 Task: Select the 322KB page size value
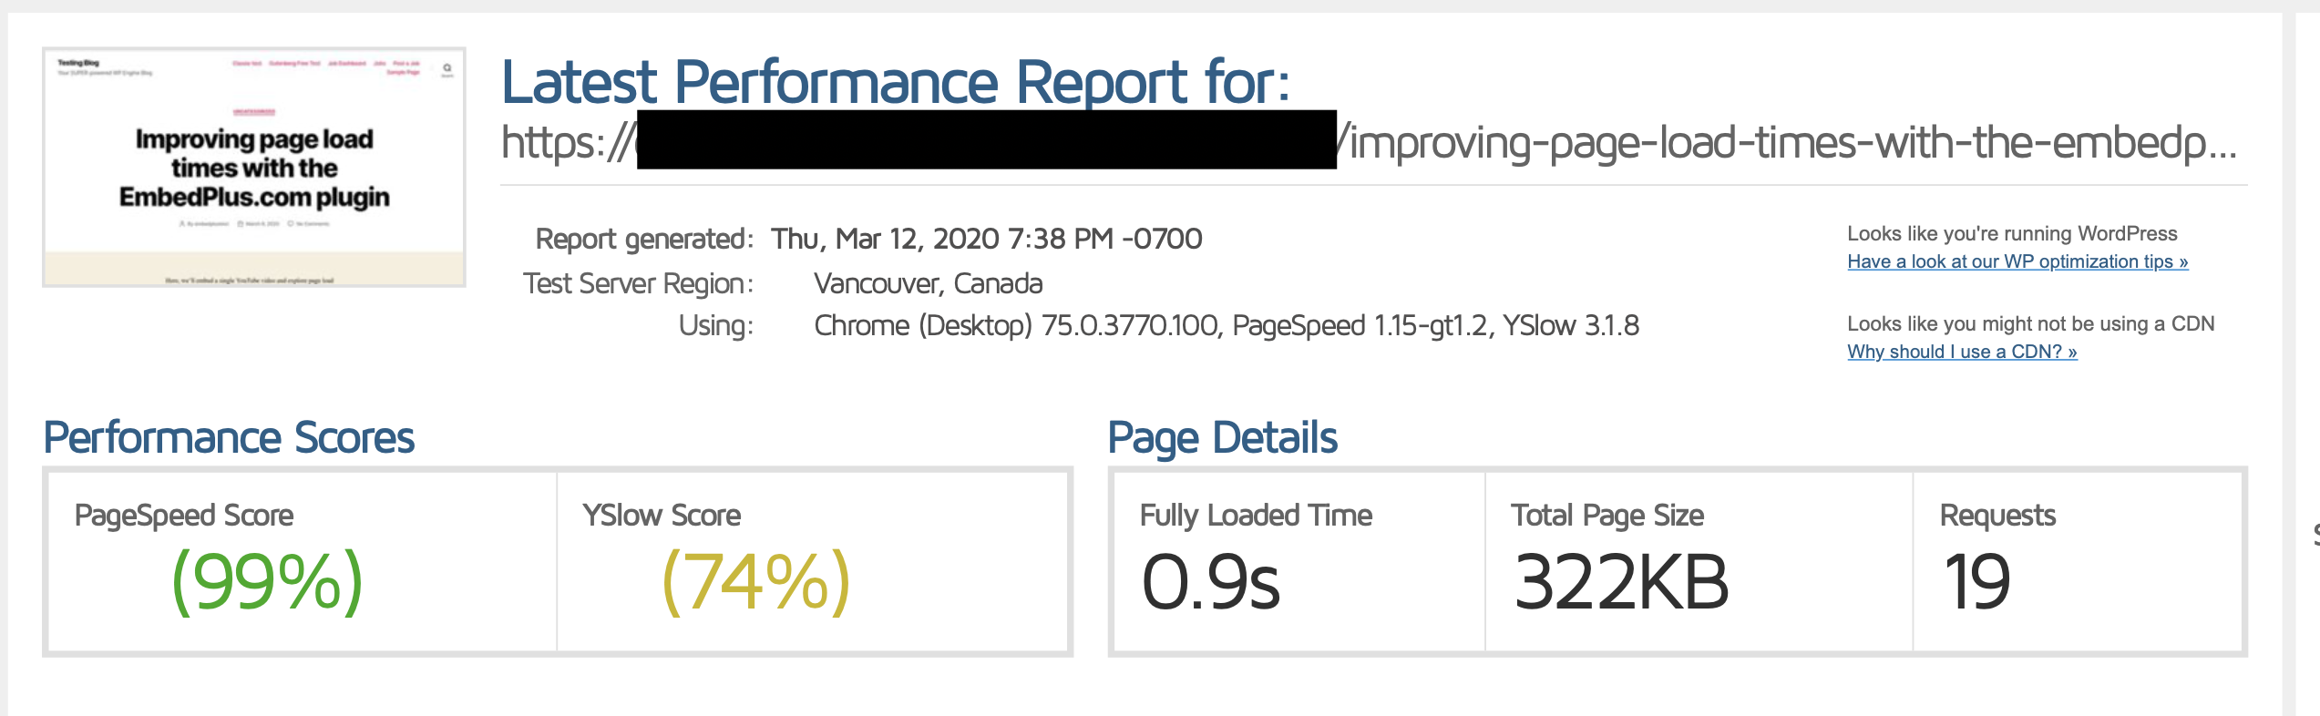(x=1621, y=582)
